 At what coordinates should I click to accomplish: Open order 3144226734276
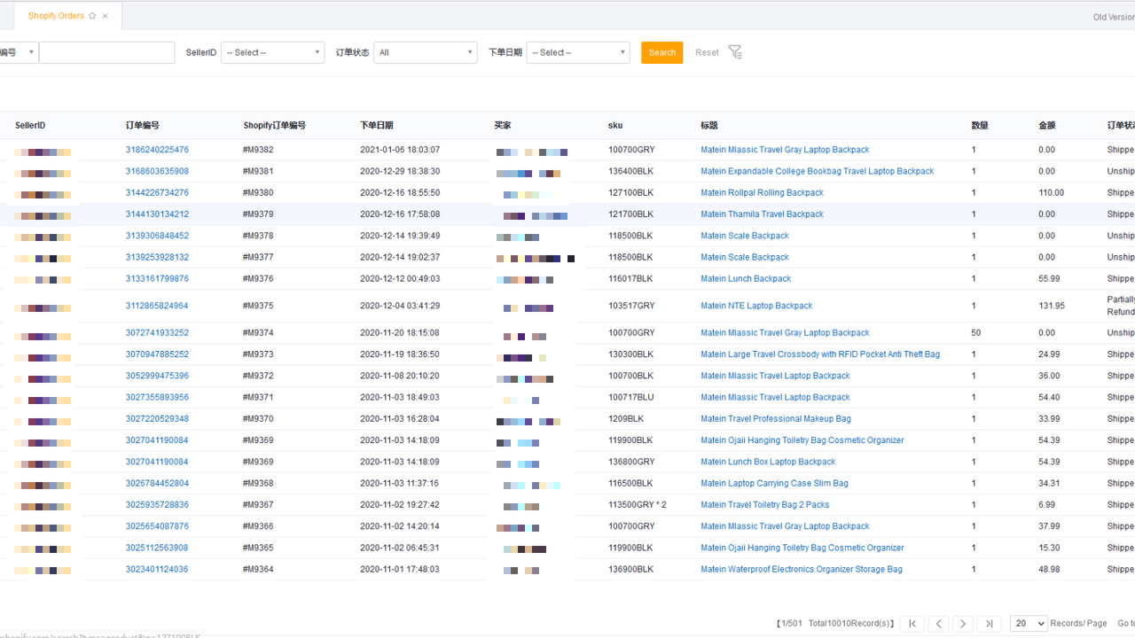click(x=157, y=192)
